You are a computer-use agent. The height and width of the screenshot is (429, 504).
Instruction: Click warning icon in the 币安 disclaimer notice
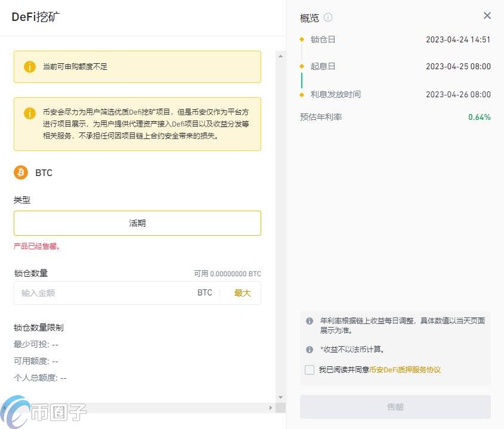pyautogui.click(x=30, y=113)
